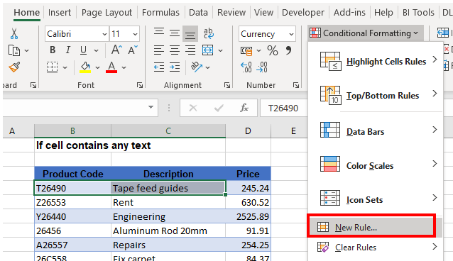Align text to the middle vertically
453x261 pixels.
(x=175, y=34)
